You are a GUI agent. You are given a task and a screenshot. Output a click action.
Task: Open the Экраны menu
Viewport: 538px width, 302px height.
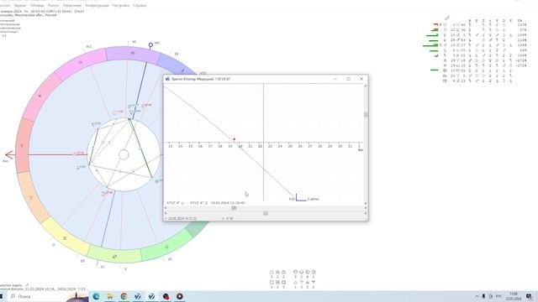click(20, 6)
